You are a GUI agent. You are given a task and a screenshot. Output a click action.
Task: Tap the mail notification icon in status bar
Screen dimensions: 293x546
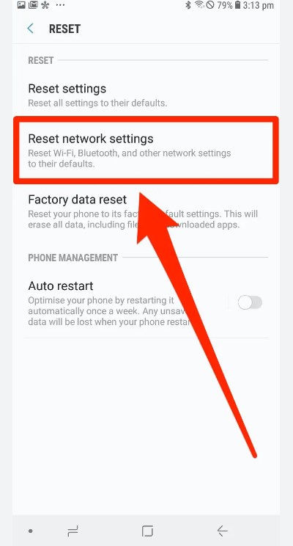[33, 5]
